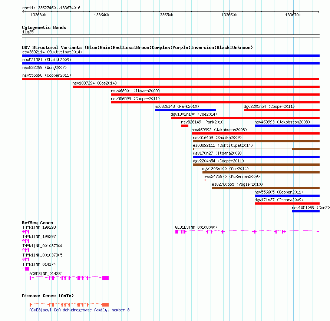330x321 pixels.
Task: Click the chr11:133627460..133674016 coordinate label
Action: tap(51, 8)
